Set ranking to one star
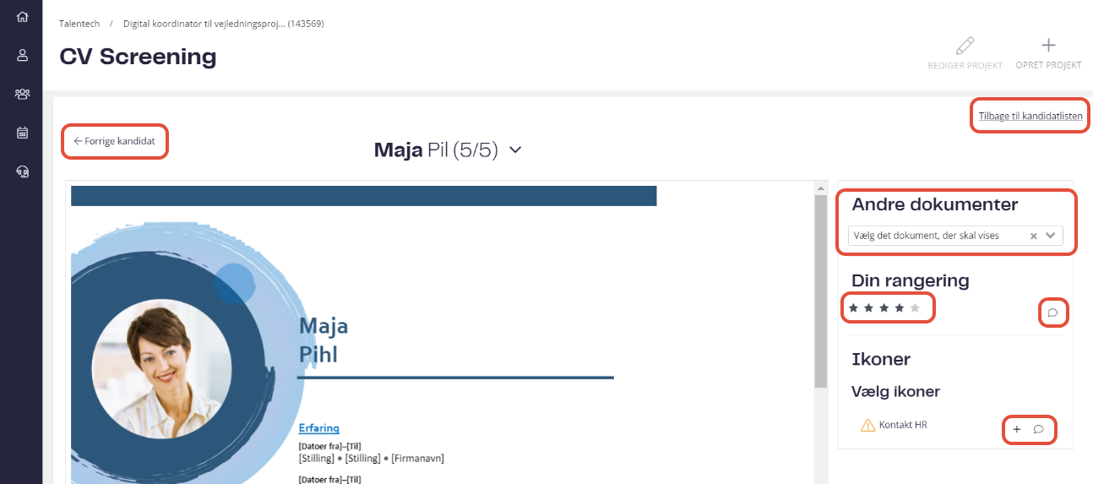 point(853,308)
